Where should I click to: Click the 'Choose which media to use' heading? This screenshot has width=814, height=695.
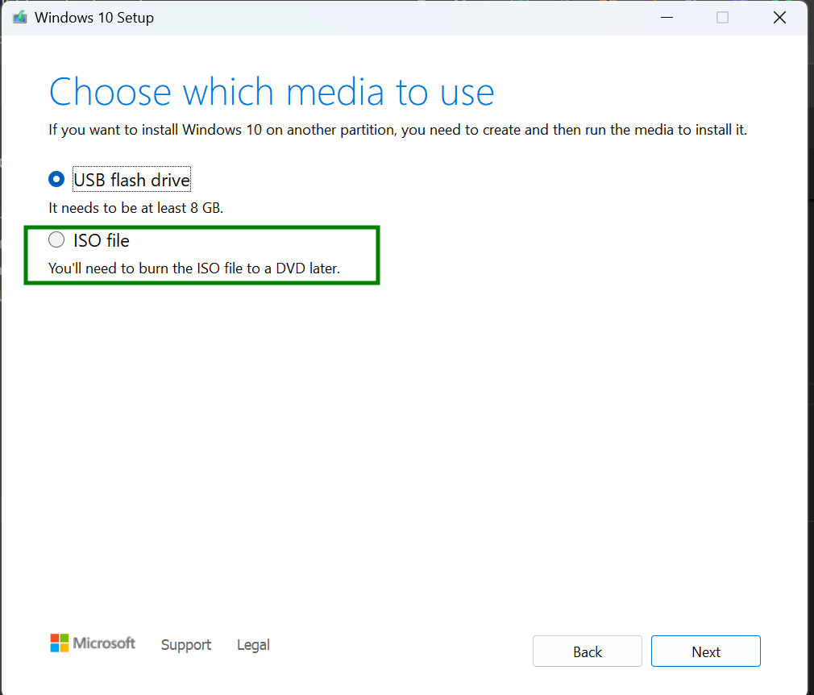(x=272, y=93)
